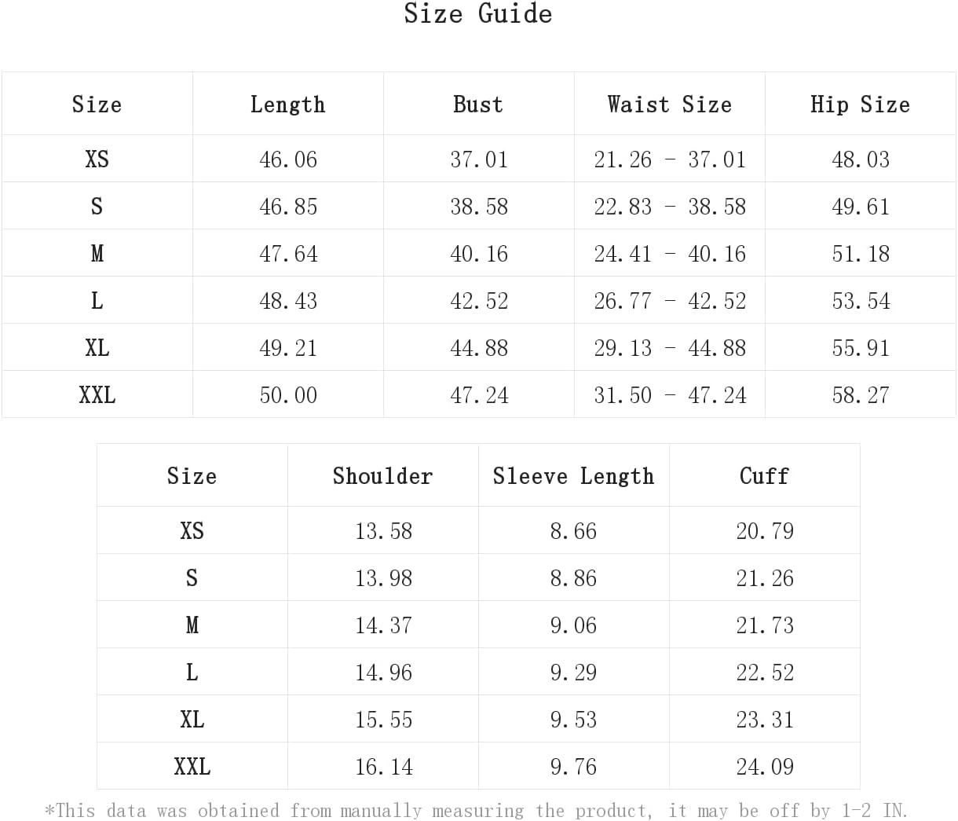Viewport: 958px width, 821px height.
Task: Select cuff value 24.09
Action: [765, 767]
